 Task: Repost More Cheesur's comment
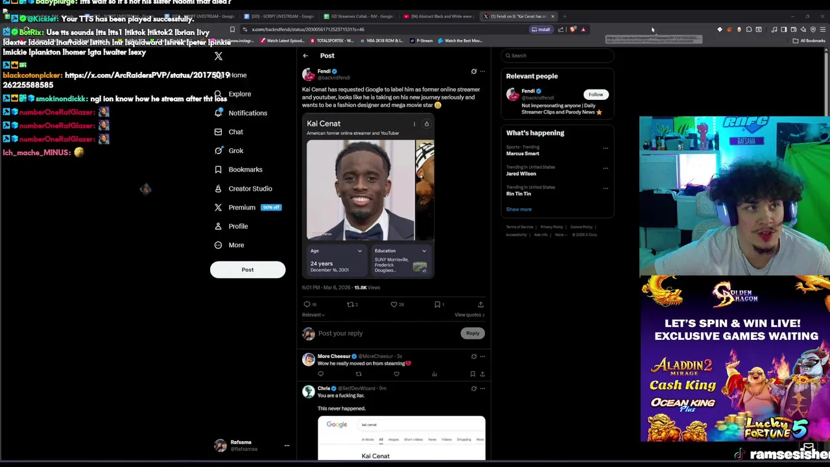point(359,374)
